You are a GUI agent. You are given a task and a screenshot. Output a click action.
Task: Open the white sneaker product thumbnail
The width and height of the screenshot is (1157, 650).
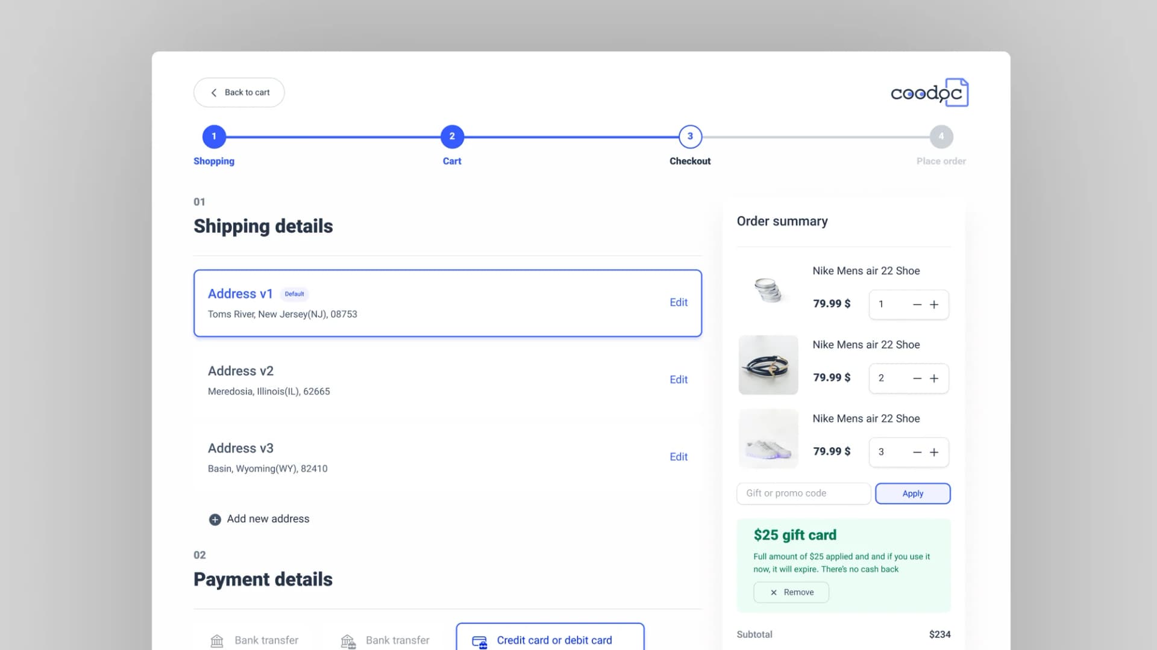point(768,439)
